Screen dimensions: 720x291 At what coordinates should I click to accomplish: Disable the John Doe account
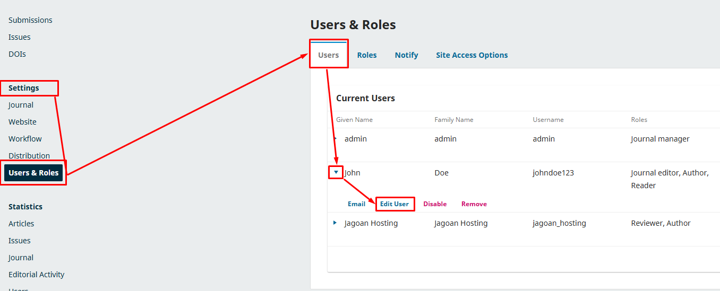coord(435,204)
